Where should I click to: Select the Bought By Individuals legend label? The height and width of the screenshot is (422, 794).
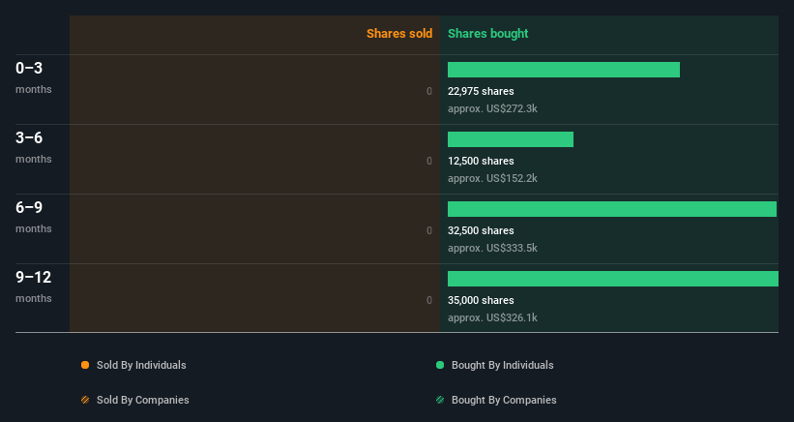(502, 365)
